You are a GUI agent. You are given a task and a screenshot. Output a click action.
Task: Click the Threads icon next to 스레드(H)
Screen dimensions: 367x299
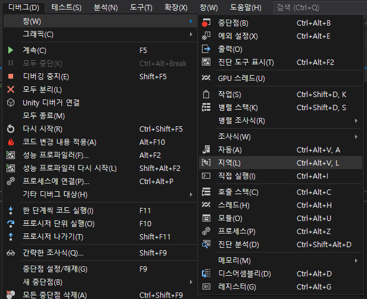pos(206,205)
